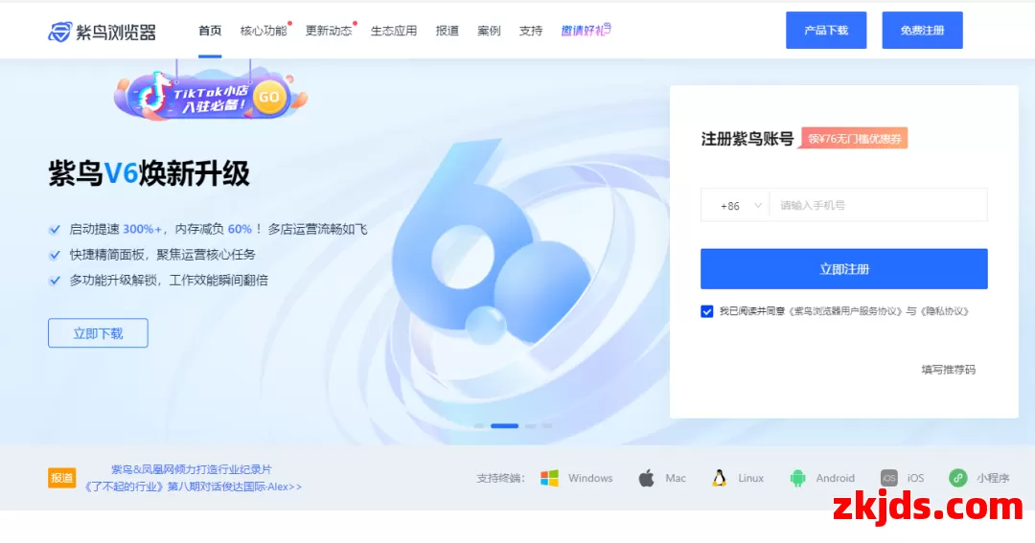
Task: Click the 领¥76无门槛优惠券 coupon tag
Action: click(x=854, y=139)
